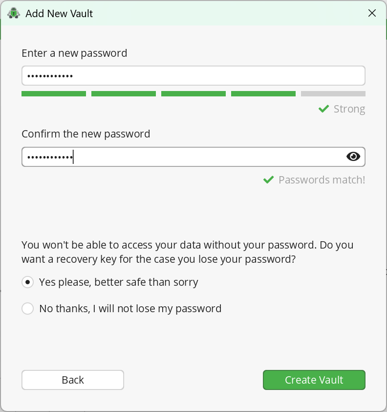Click the gray strength bar segment
This screenshot has height=412, width=387.
pos(333,93)
